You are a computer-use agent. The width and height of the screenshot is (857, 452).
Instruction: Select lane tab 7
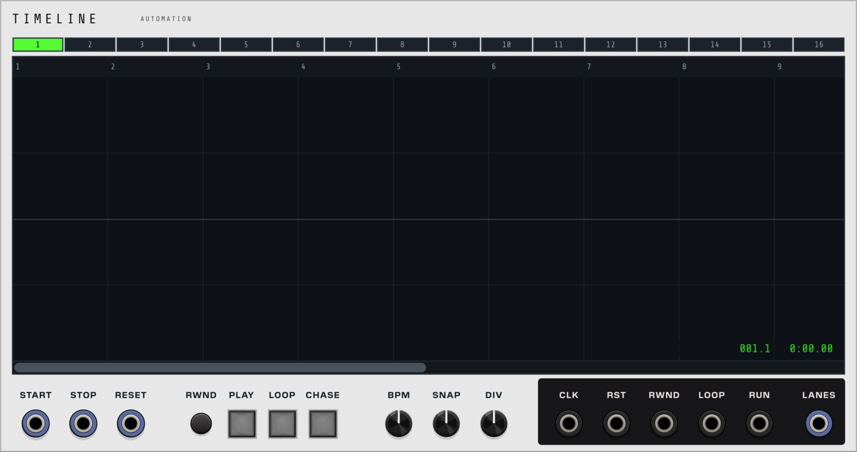351,45
